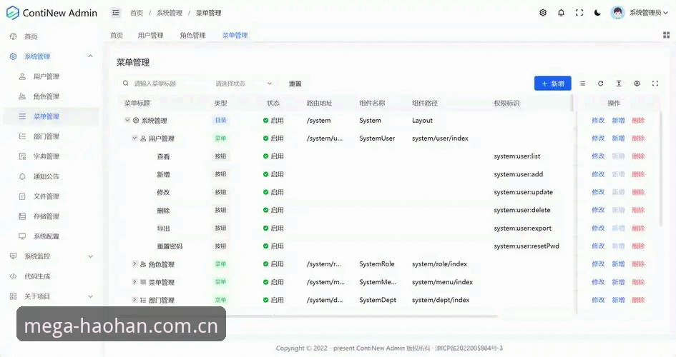Click 删除 for the 系统管理 row
This screenshot has width=676, height=357.
[x=638, y=121]
